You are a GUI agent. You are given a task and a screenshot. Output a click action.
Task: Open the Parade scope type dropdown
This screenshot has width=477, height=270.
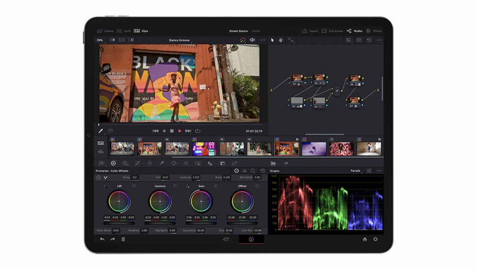356,171
